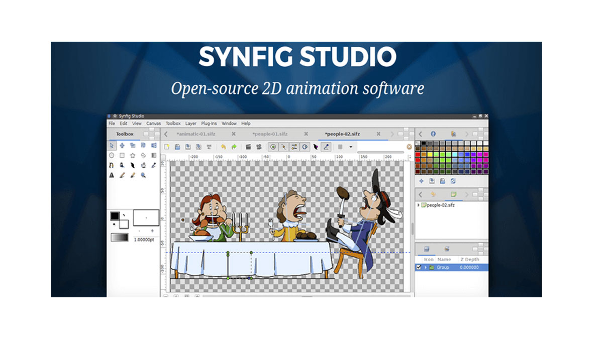
Task: Expand the Group layer in the Layers panel
Action: point(425,267)
